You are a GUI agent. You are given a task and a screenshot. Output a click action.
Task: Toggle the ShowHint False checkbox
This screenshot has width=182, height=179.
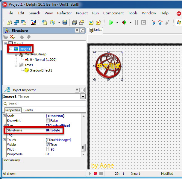(x=48, y=121)
